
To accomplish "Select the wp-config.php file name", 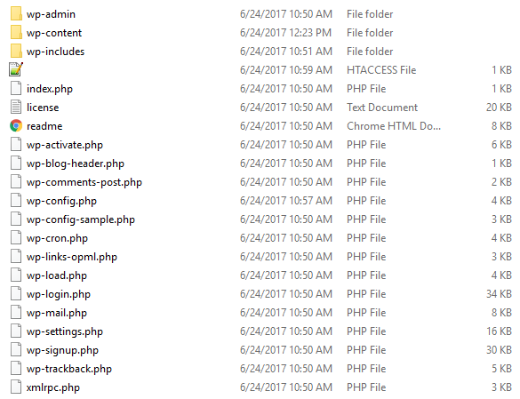I will point(61,201).
